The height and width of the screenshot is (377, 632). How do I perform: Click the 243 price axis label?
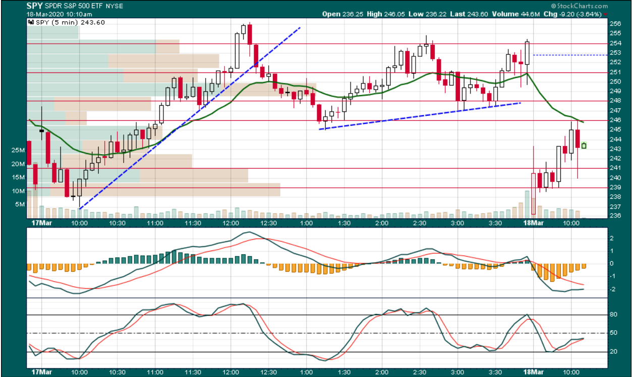pyautogui.click(x=615, y=149)
